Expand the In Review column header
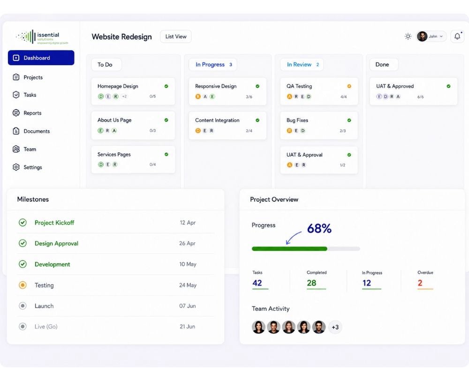 tap(302, 65)
